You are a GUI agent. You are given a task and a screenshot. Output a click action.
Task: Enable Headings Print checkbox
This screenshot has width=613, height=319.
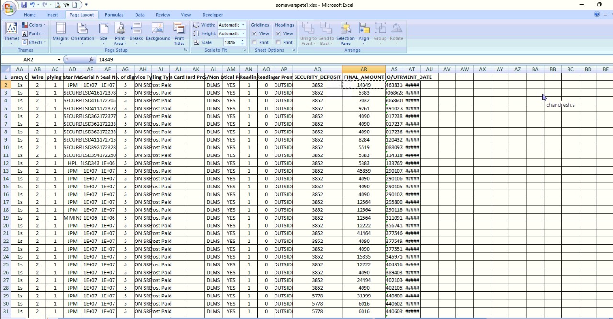278,43
